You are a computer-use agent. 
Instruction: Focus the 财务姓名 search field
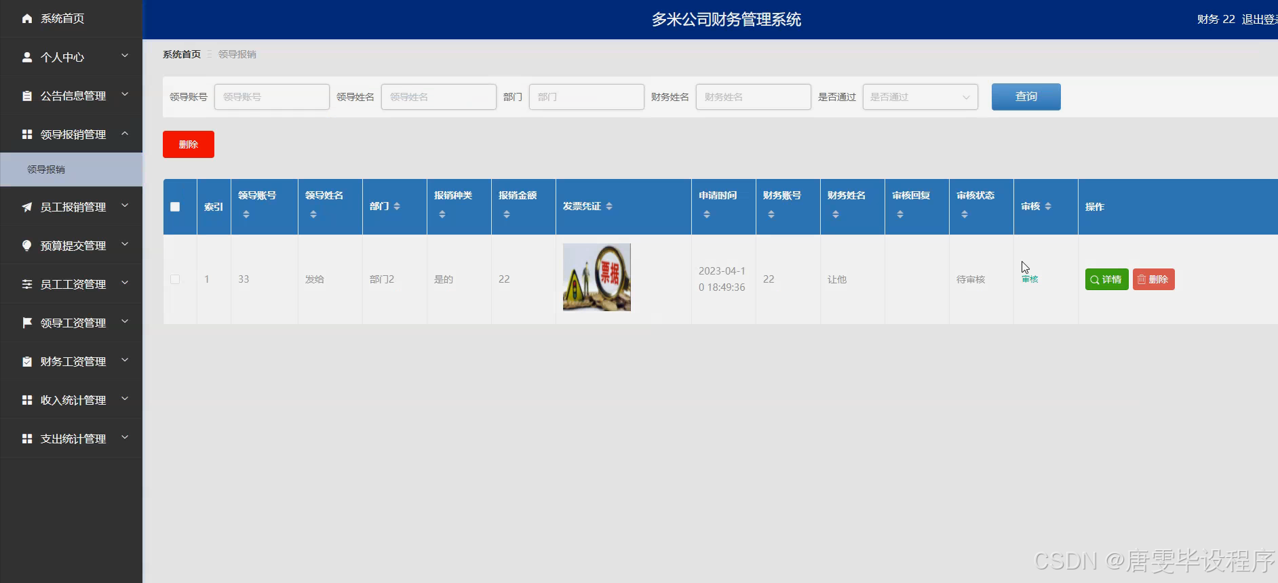pyautogui.click(x=754, y=97)
